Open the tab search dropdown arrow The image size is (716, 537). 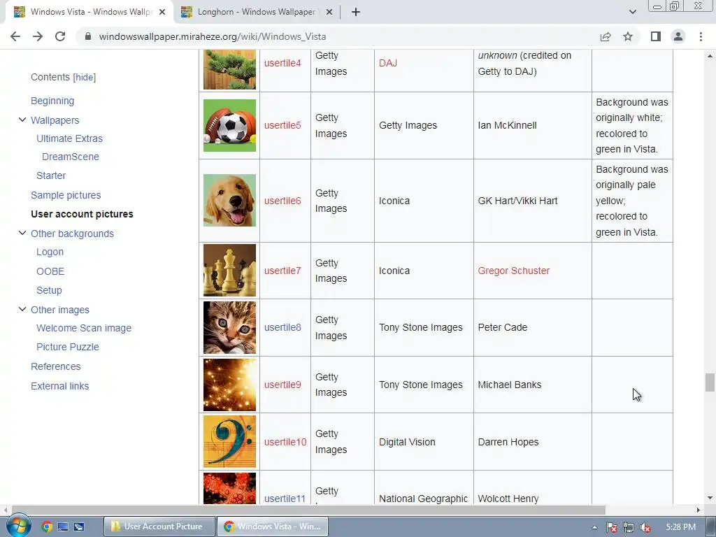[x=632, y=12]
